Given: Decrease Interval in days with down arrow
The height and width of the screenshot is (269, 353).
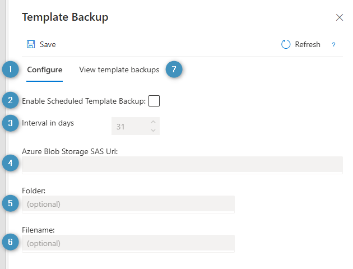Looking at the screenshot, I should point(153,130).
